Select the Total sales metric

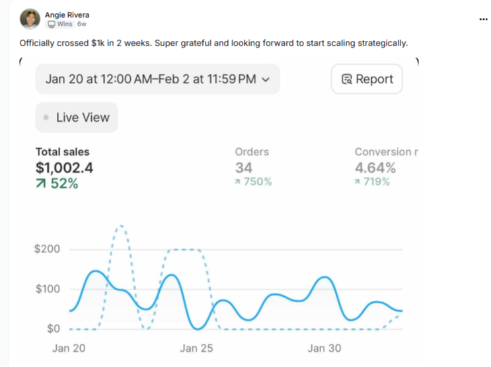(65, 168)
